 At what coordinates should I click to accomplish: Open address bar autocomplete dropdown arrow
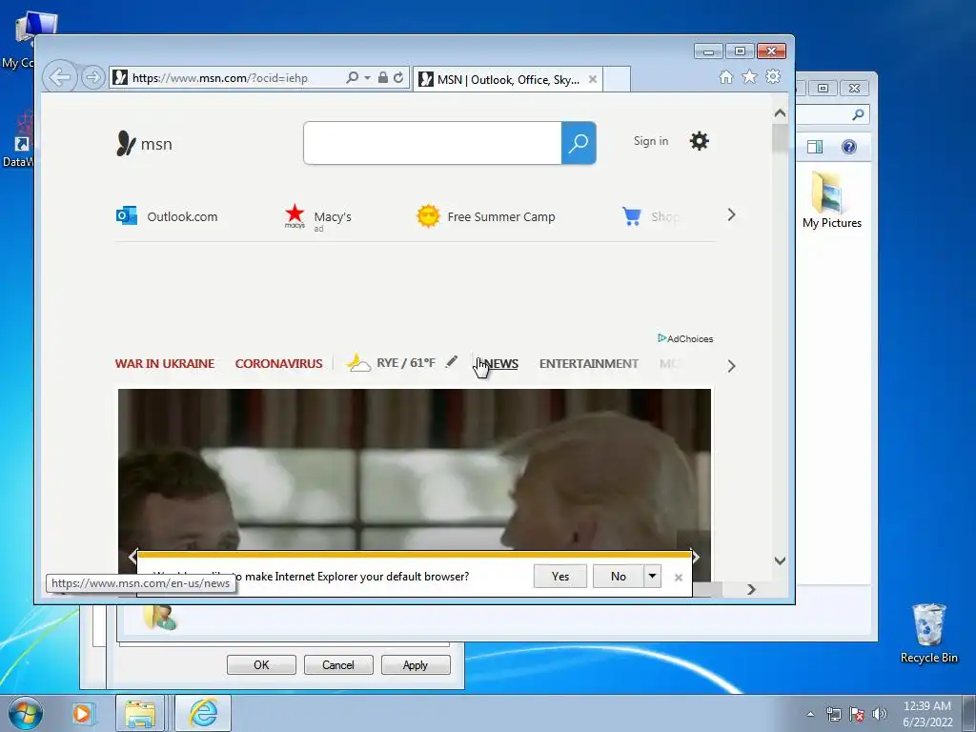pos(367,78)
